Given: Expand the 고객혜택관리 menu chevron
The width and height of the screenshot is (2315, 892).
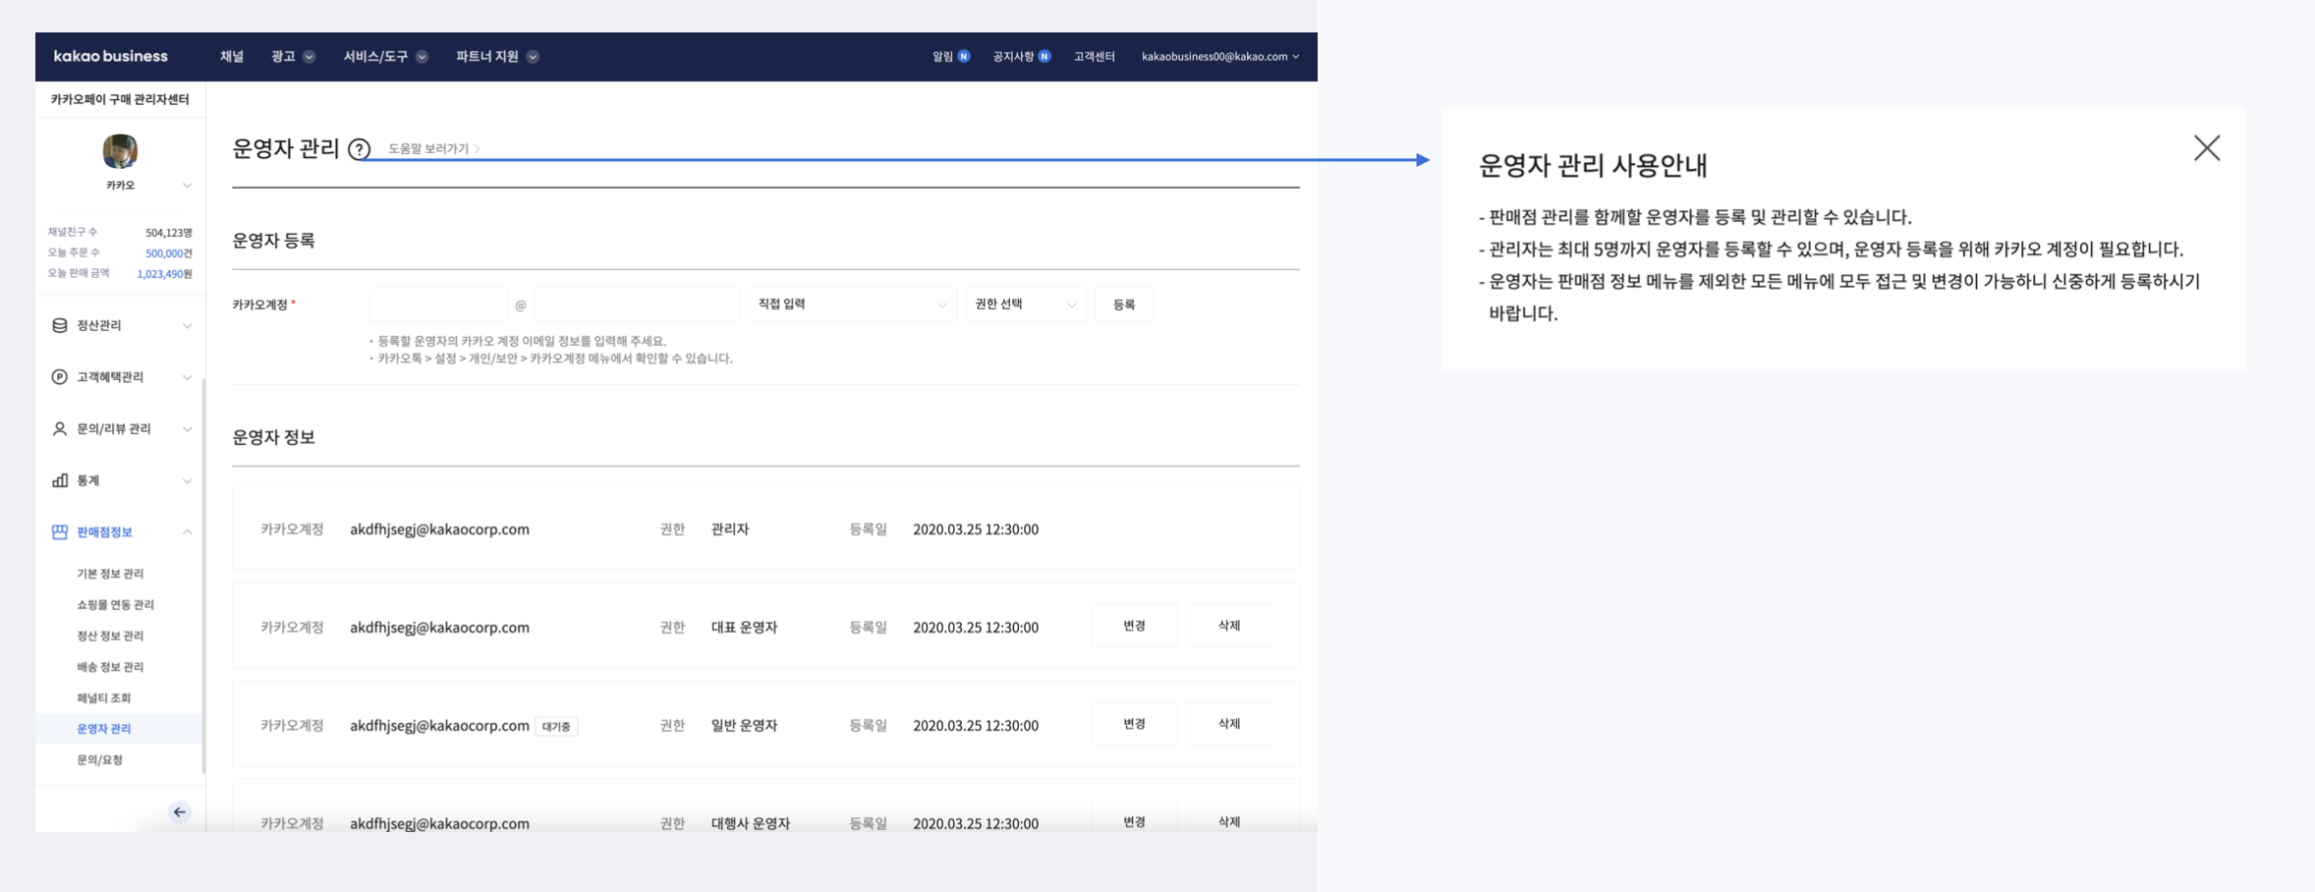Looking at the screenshot, I should 187,377.
